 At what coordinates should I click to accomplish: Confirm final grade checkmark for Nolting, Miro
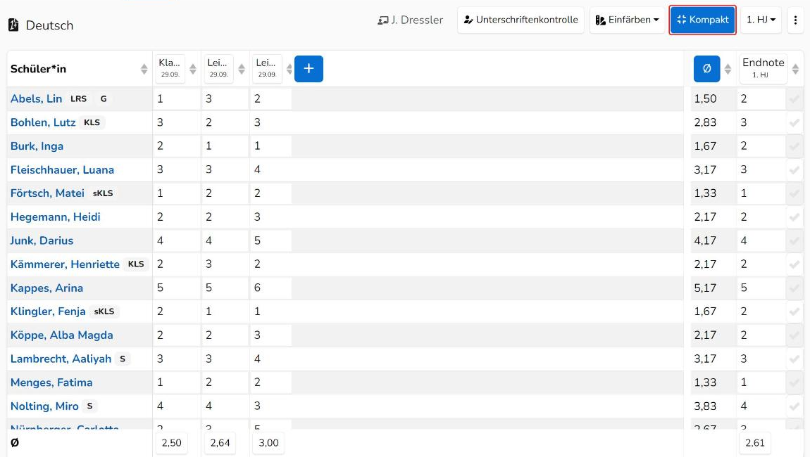pyautogui.click(x=795, y=406)
